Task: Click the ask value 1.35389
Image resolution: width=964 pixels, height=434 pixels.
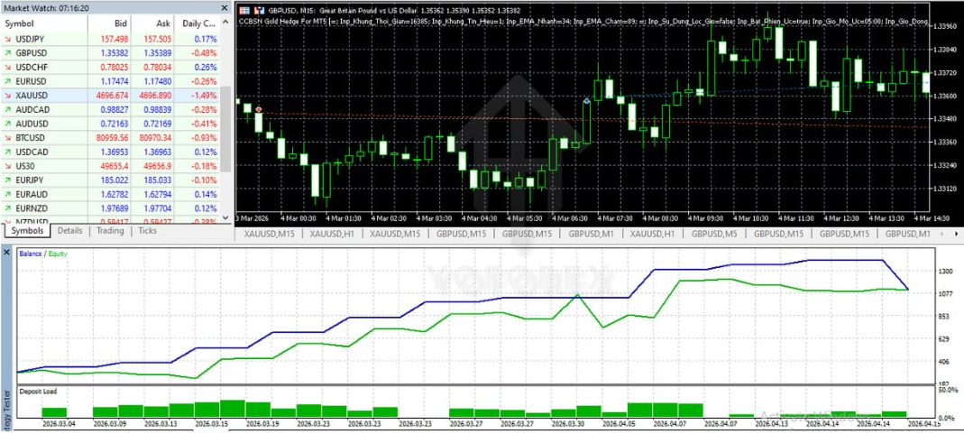Action: coord(158,53)
